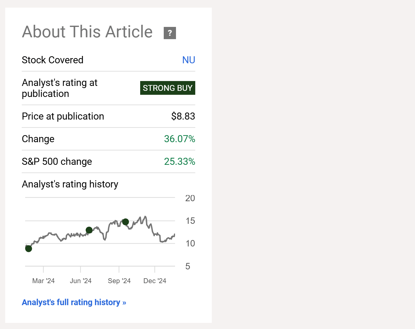Follow the Analyst's full rating history link
This screenshot has height=329, width=415.
click(74, 302)
